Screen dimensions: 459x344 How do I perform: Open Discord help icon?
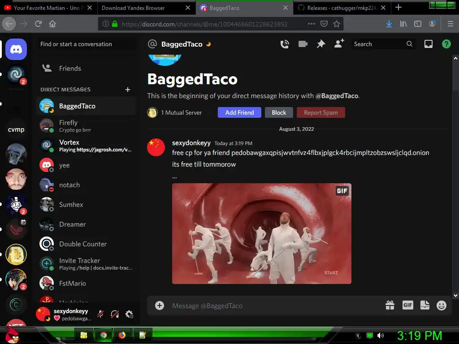pos(446,44)
